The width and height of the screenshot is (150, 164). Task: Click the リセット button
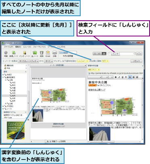(x=136, y=61)
